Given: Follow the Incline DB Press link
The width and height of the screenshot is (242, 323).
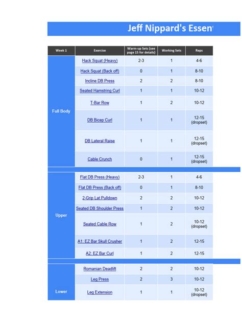Looking at the screenshot, I should point(100,81).
